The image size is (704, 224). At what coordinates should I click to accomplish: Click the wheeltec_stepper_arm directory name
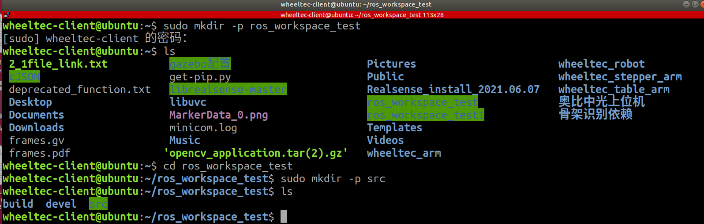point(620,77)
